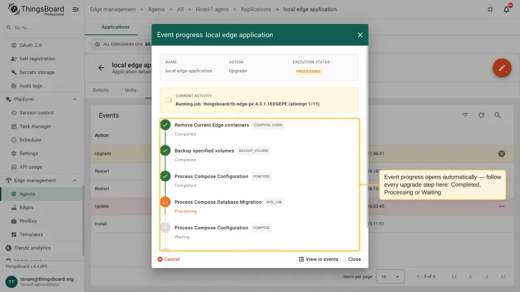Open notifications bell icon
The image size is (520, 292).
506,9
